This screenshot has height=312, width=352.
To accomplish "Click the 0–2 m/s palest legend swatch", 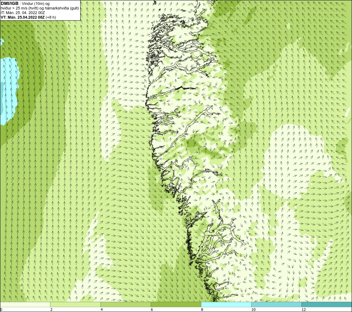I will point(25,304).
